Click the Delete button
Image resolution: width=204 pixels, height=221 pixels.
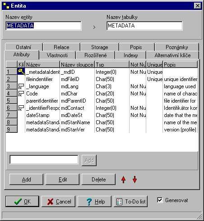click(x=98, y=180)
